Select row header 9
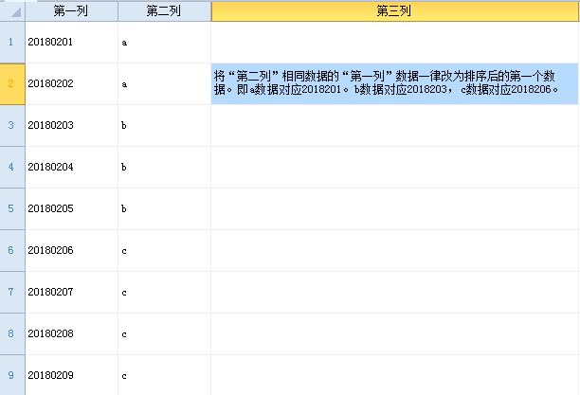Screen dimensions: 580x395 coord(12,375)
